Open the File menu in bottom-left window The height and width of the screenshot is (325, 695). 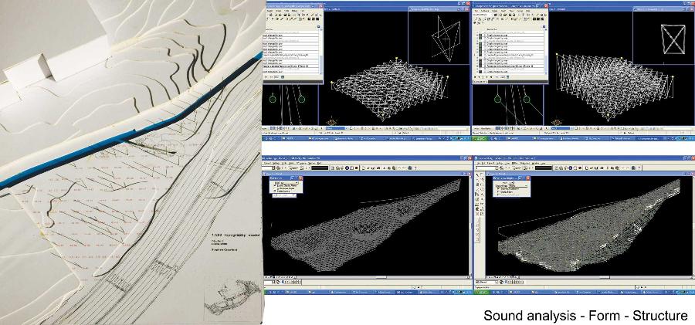click(x=266, y=162)
